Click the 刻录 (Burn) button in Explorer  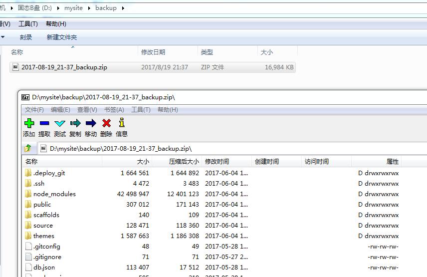click(26, 37)
